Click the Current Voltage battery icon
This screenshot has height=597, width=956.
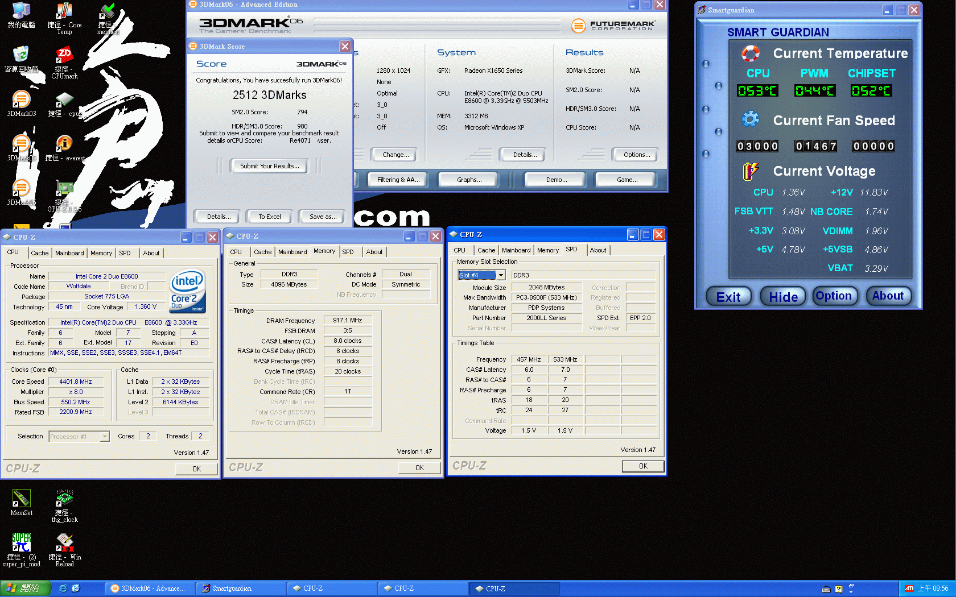tap(751, 171)
